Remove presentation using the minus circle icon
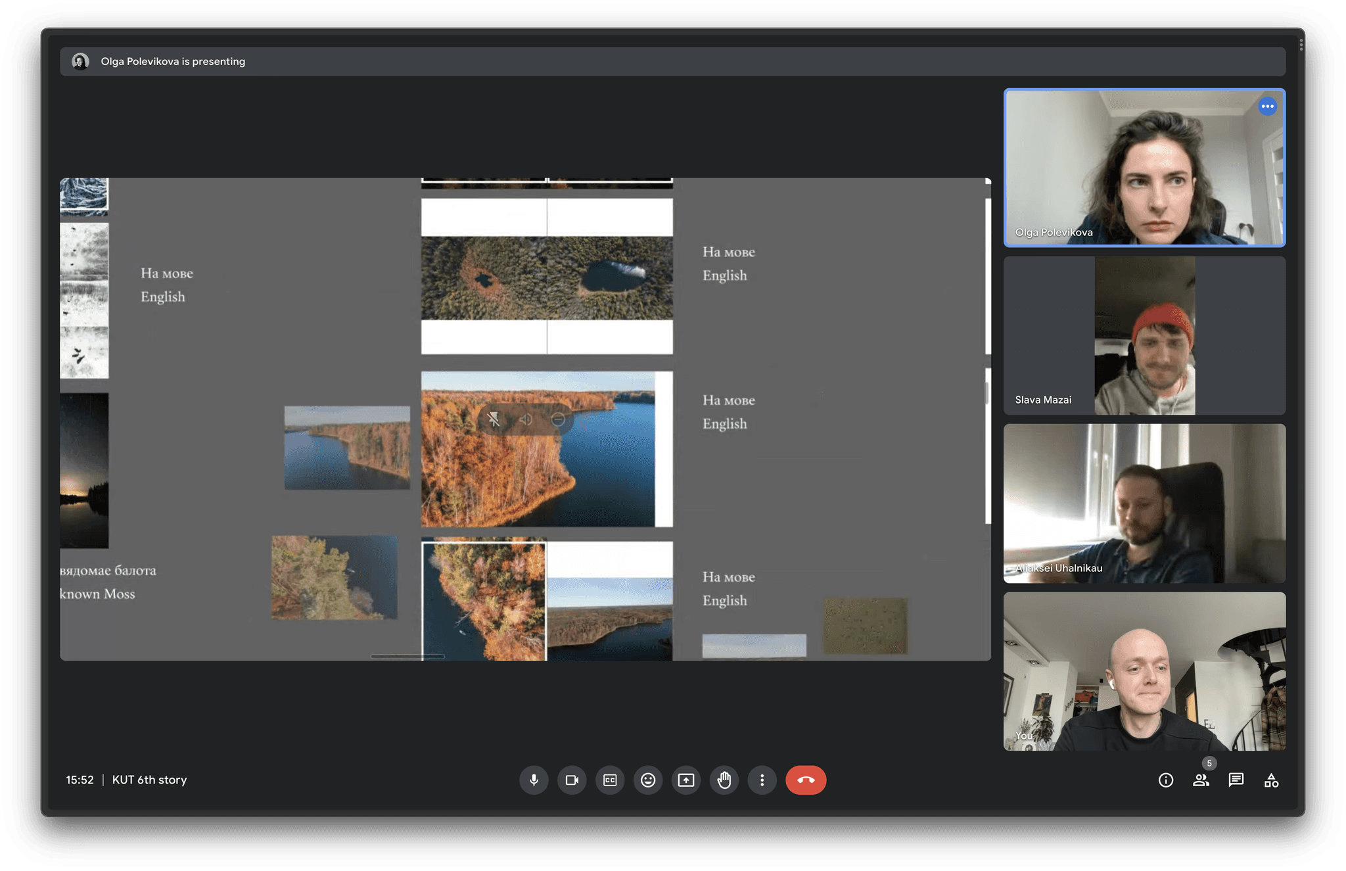 558,419
